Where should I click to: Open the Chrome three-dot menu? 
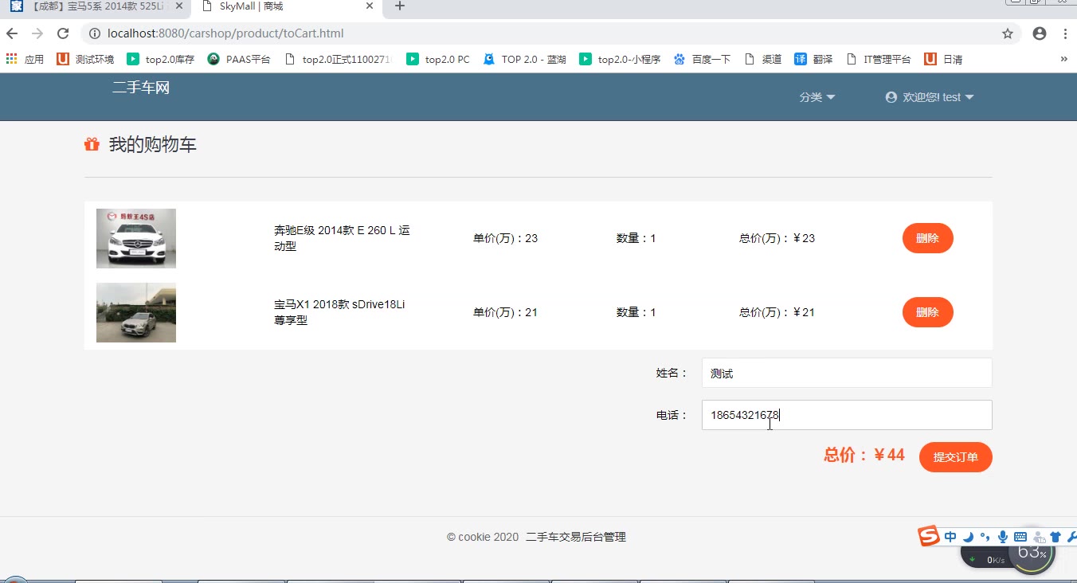pos(1065,33)
